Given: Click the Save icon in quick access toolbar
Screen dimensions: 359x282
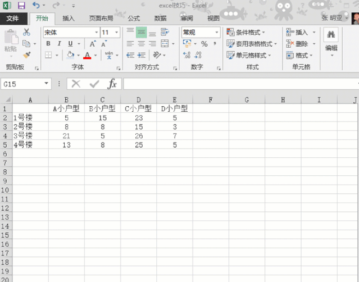Looking at the screenshot, I should click(21, 6).
